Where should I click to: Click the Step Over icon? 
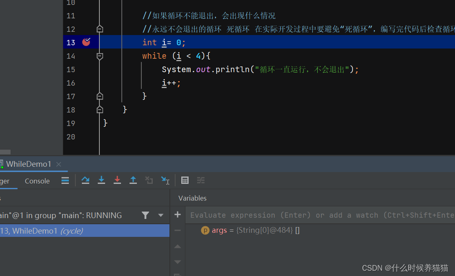click(86, 180)
